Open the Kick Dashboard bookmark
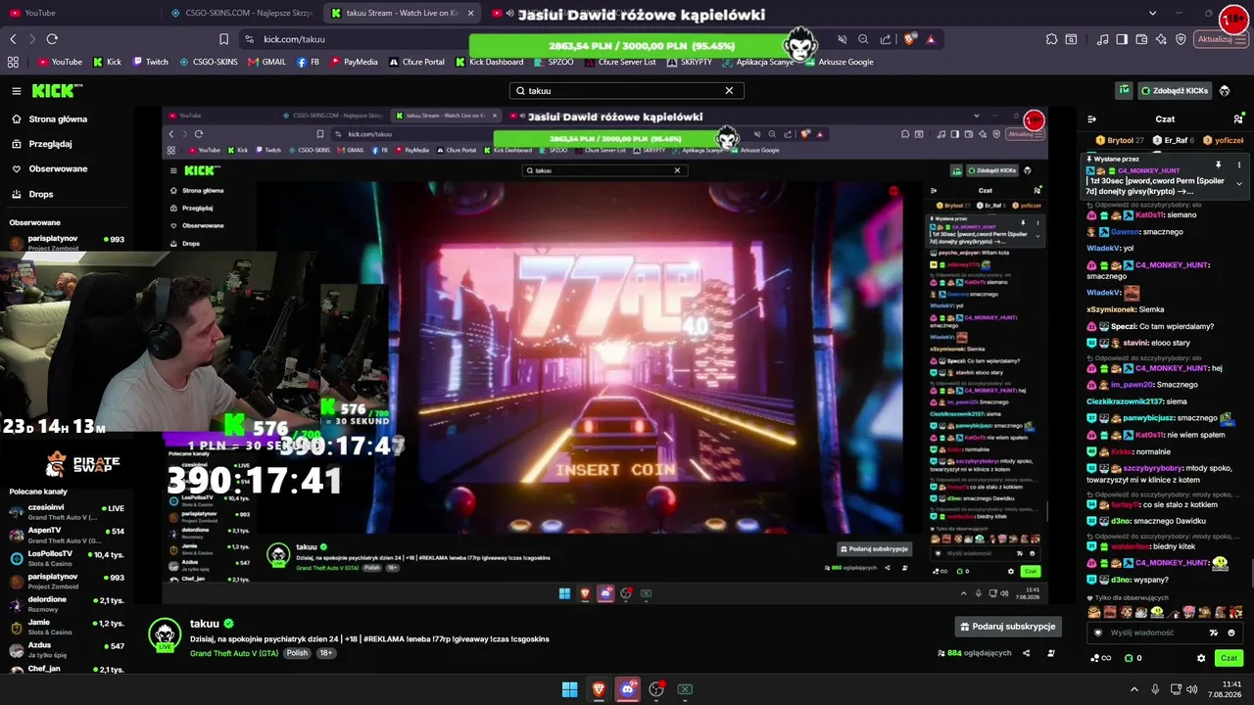 coord(490,62)
